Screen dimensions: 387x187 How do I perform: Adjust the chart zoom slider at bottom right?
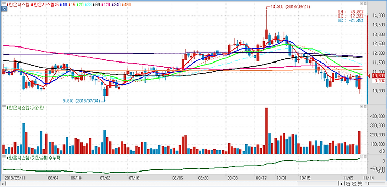point(375,183)
